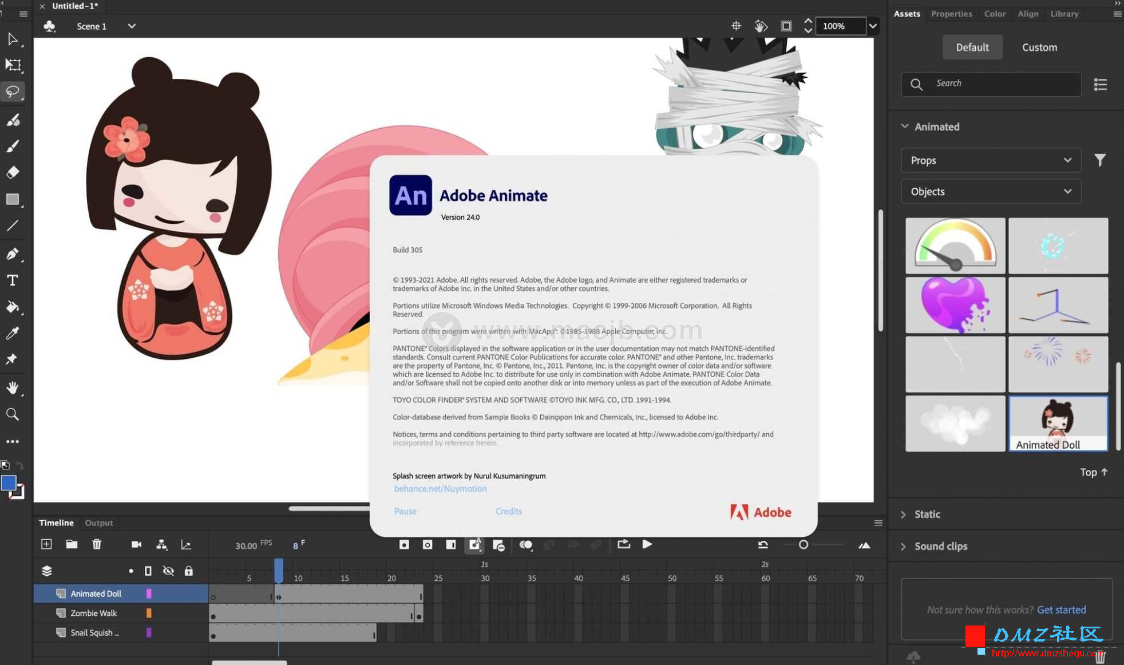Select the Free Transform tool

(13, 65)
